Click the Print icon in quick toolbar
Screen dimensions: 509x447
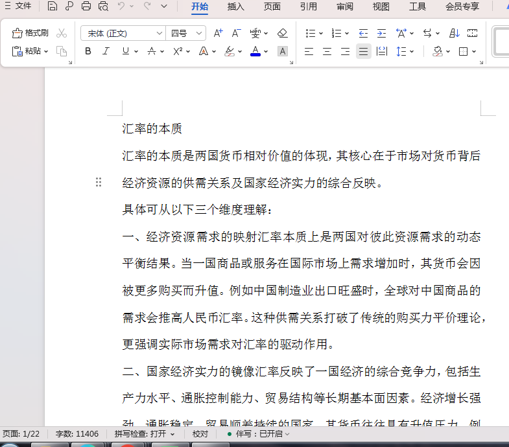pyautogui.click(x=86, y=6)
